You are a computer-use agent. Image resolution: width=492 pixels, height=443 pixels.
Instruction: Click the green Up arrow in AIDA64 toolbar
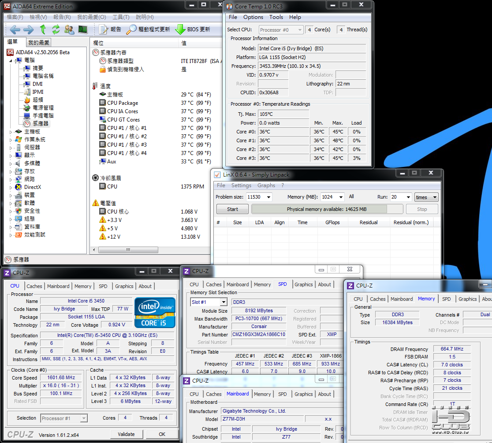(43, 30)
